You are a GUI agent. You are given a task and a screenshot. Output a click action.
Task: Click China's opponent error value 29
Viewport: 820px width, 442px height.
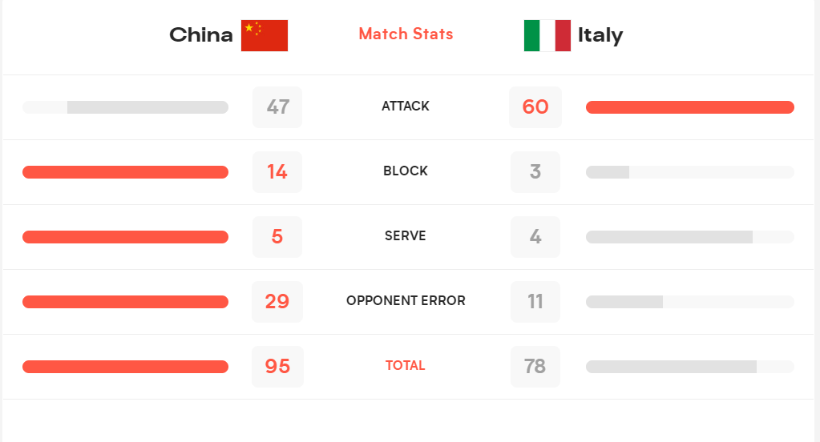(277, 301)
